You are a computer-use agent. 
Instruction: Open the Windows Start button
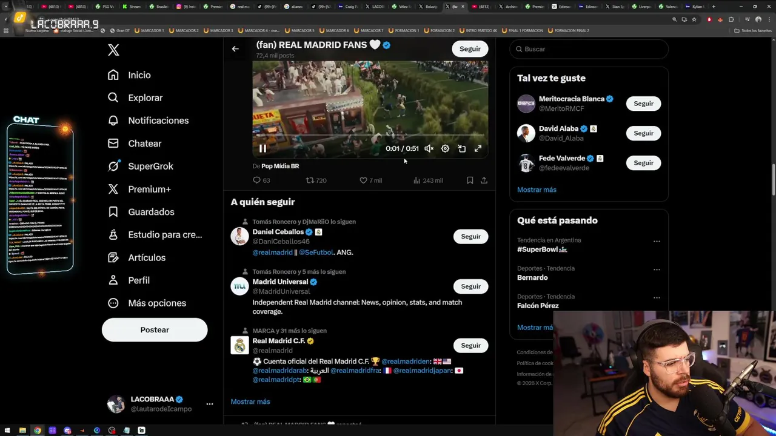point(8,431)
